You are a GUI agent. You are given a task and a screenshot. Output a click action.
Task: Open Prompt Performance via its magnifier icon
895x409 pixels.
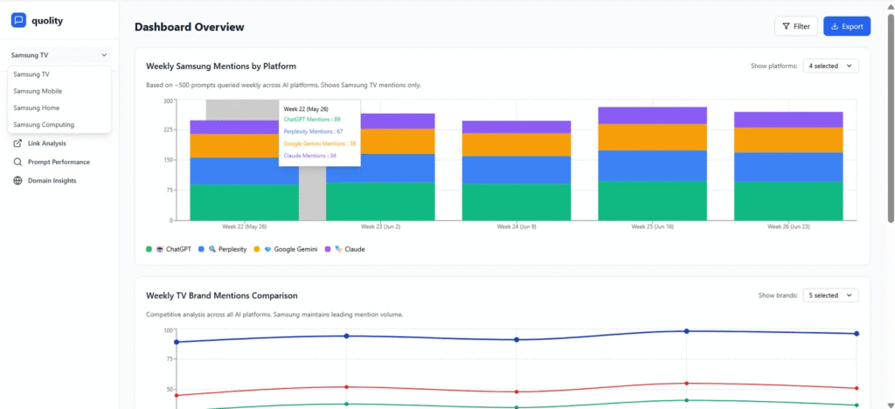coord(17,162)
